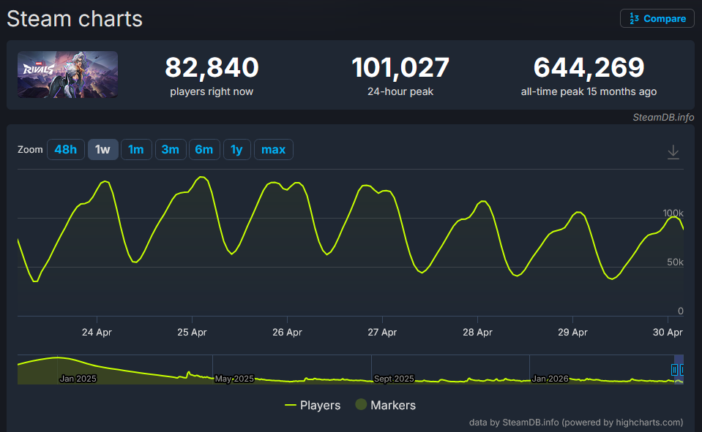Click May 2025 in the navigator timeline
The height and width of the screenshot is (432, 702).
(234, 379)
